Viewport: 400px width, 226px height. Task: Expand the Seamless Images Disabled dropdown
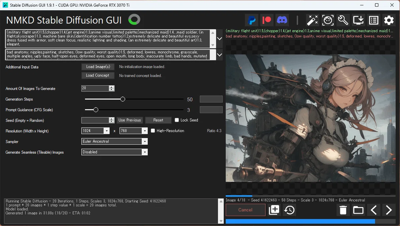pos(114,152)
